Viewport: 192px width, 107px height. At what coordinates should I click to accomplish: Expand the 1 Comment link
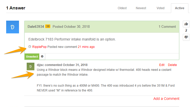167,27
